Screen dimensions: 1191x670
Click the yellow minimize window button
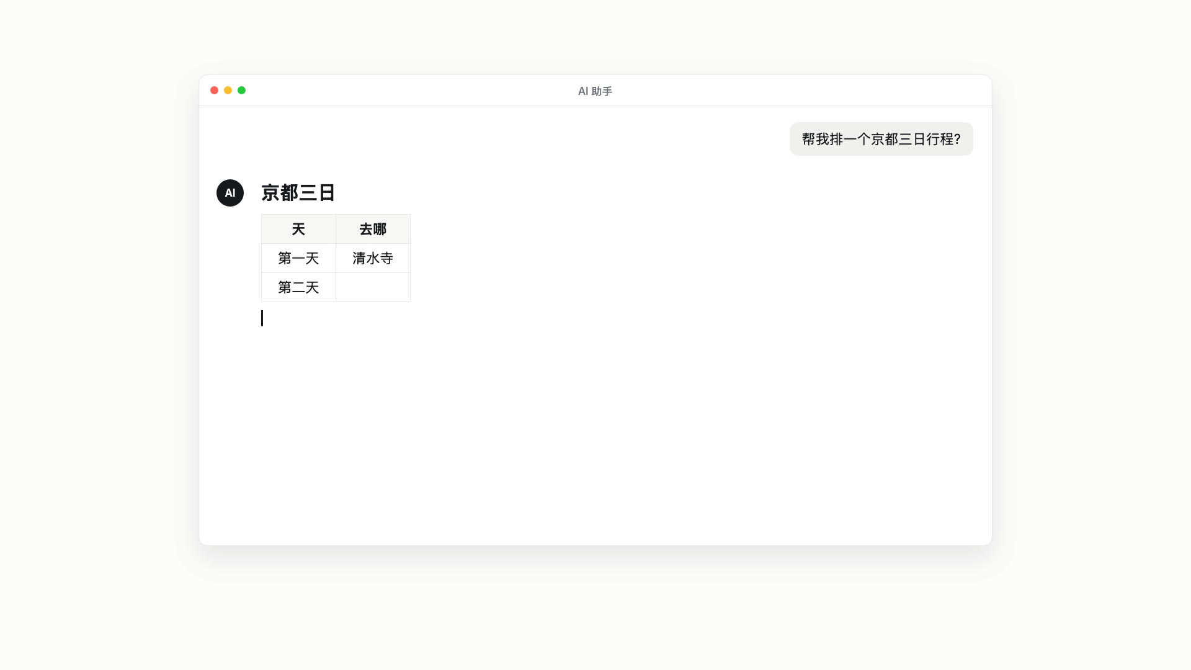[228, 91]
